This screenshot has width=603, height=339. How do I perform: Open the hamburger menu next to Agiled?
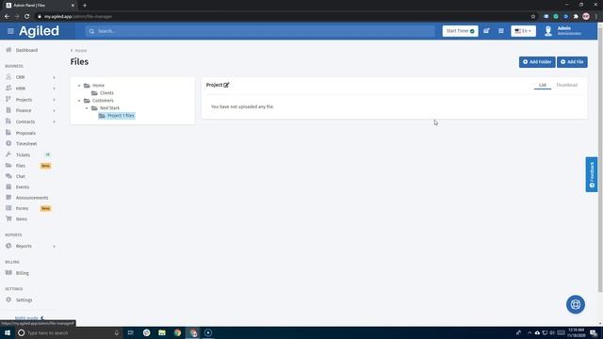coord(10,31)
